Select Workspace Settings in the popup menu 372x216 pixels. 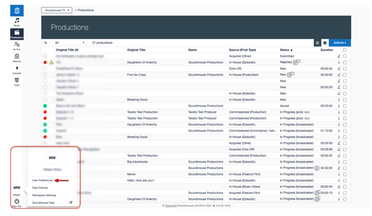(x=44, y=195)
